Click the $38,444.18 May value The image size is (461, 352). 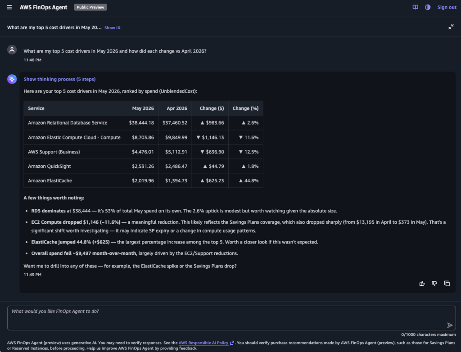(141, 122)
